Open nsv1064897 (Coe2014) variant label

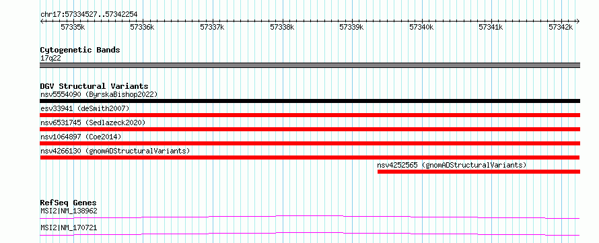[81, 137]
